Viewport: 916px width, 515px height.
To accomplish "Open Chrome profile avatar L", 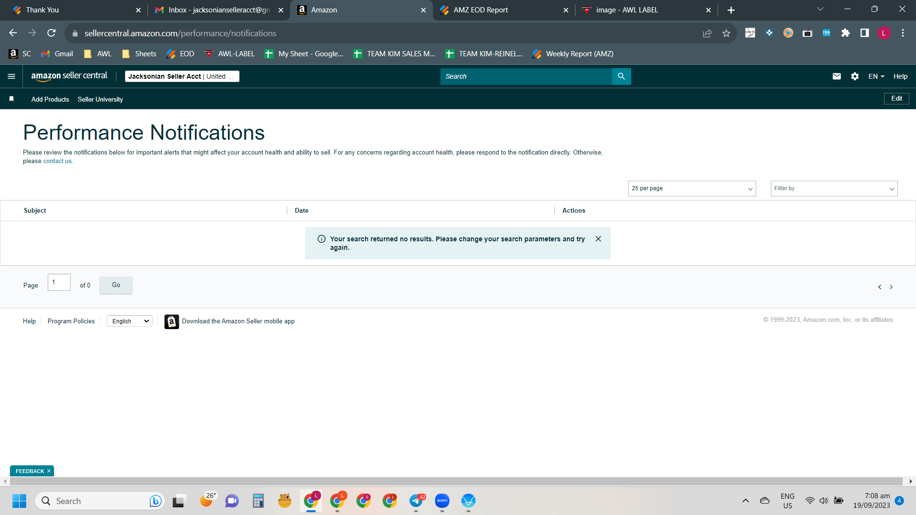I will (x=884, y=33).
